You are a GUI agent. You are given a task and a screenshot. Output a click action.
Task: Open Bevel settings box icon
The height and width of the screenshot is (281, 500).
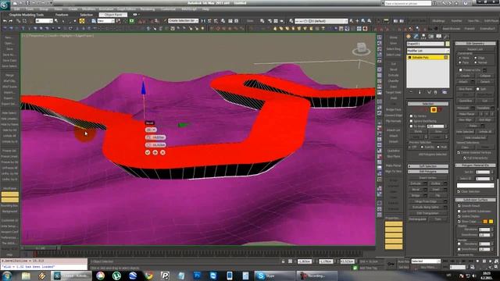coord(425,189)
